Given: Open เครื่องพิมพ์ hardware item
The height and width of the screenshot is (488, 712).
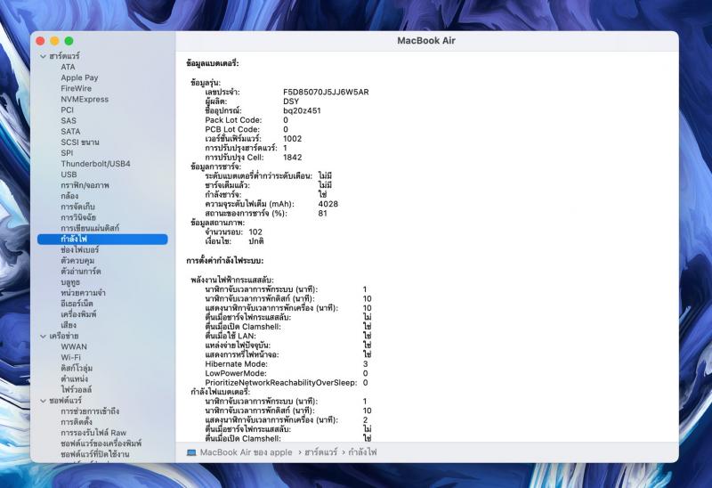Looking at the screenshot, I should point(78,314).
